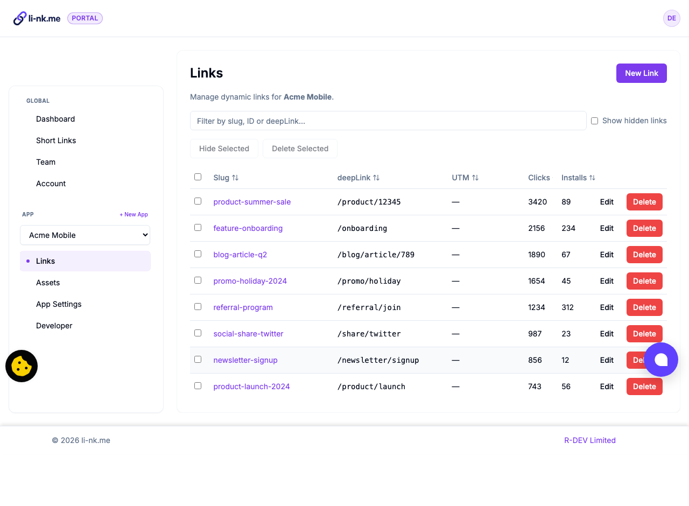
Task: Go to Dashboard in the sidebar
Action: click(55, 119)
